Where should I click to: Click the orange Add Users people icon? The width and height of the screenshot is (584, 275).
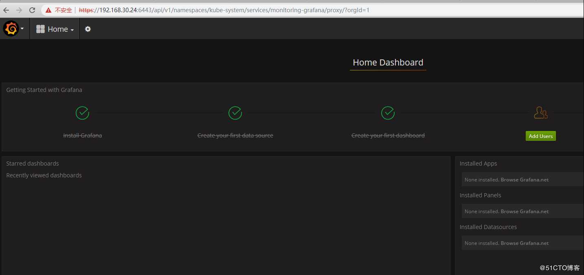click(541, 113)
